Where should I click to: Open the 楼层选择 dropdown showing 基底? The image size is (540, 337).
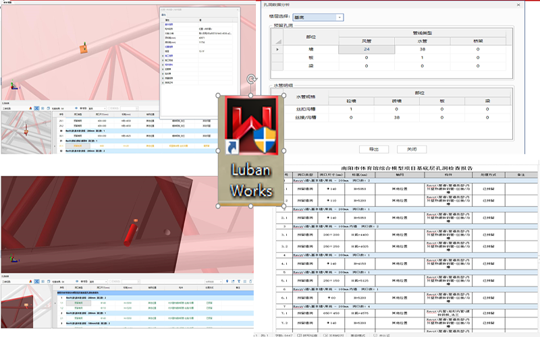click(x=318, y=18)
